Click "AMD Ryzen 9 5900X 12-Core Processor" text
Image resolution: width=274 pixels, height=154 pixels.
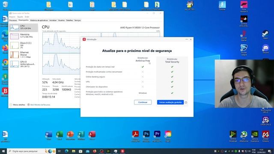point(140,27)
